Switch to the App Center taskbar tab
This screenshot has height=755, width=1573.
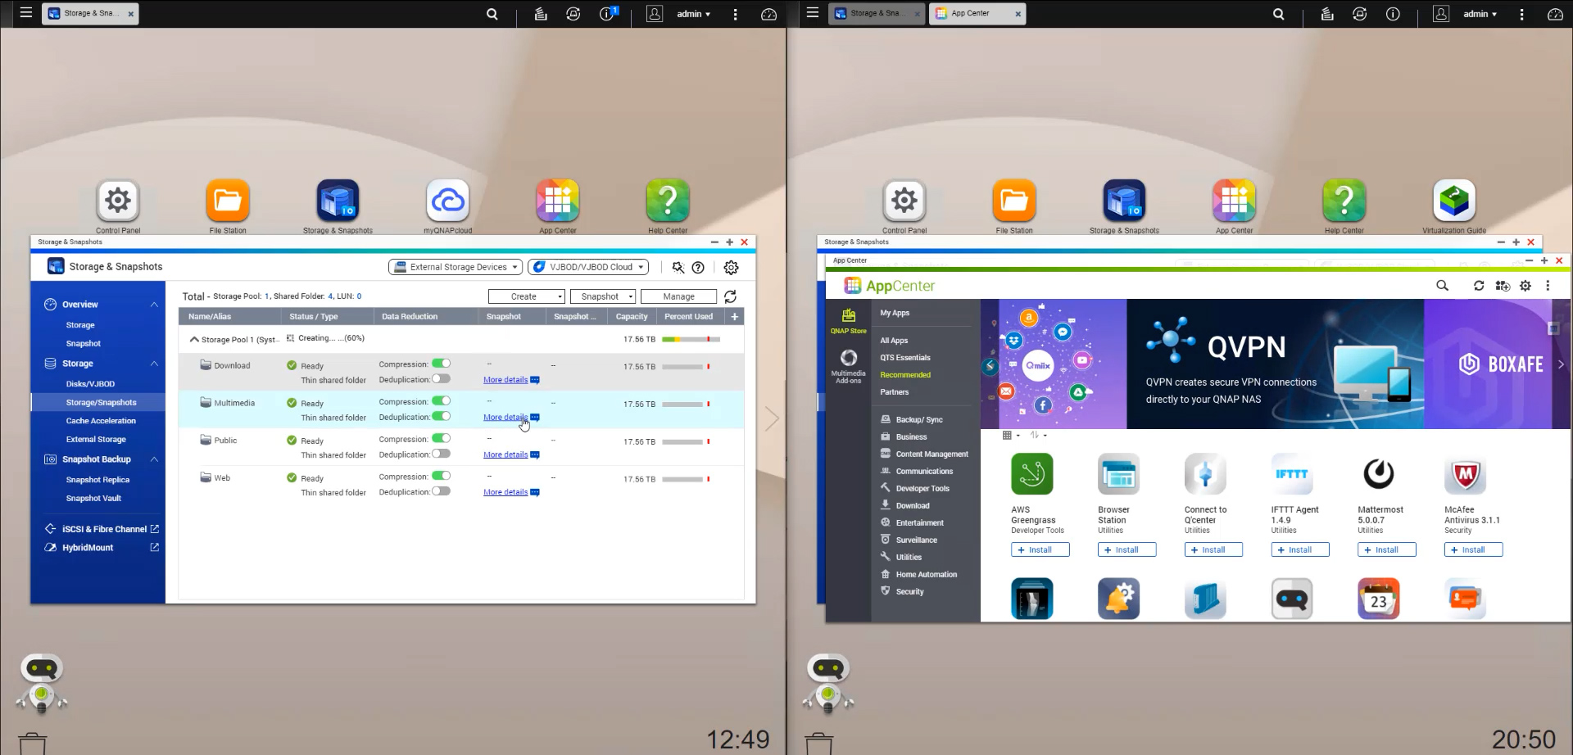977,14
